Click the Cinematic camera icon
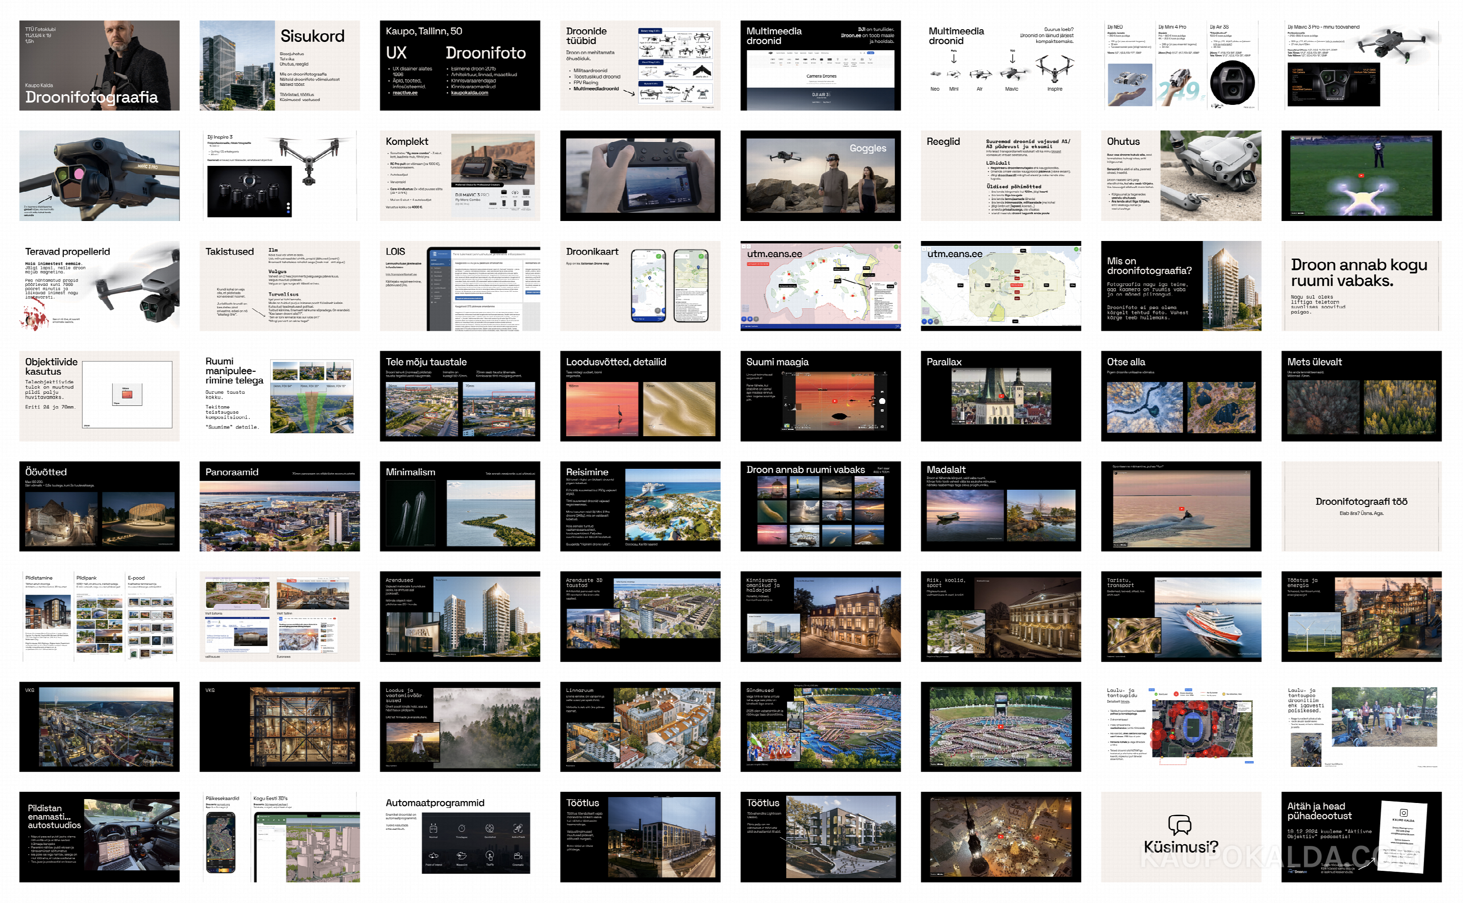 pos(517,856)
